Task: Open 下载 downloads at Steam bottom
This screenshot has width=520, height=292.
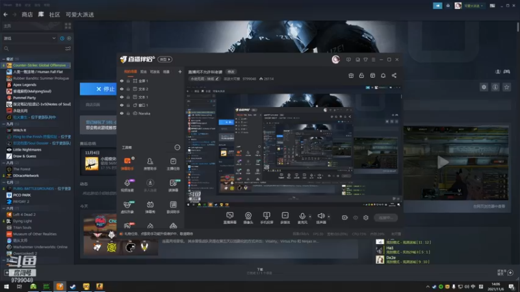Action: pos(259,271)
